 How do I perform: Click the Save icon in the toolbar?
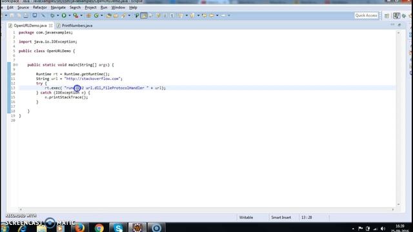click(12, 15)
